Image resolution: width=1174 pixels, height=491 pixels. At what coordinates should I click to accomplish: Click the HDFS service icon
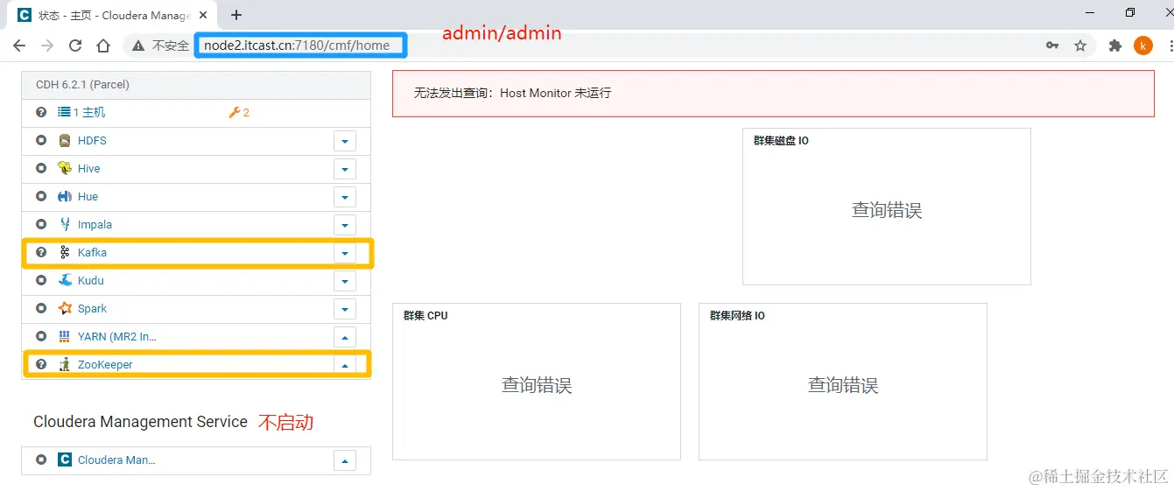65,141
